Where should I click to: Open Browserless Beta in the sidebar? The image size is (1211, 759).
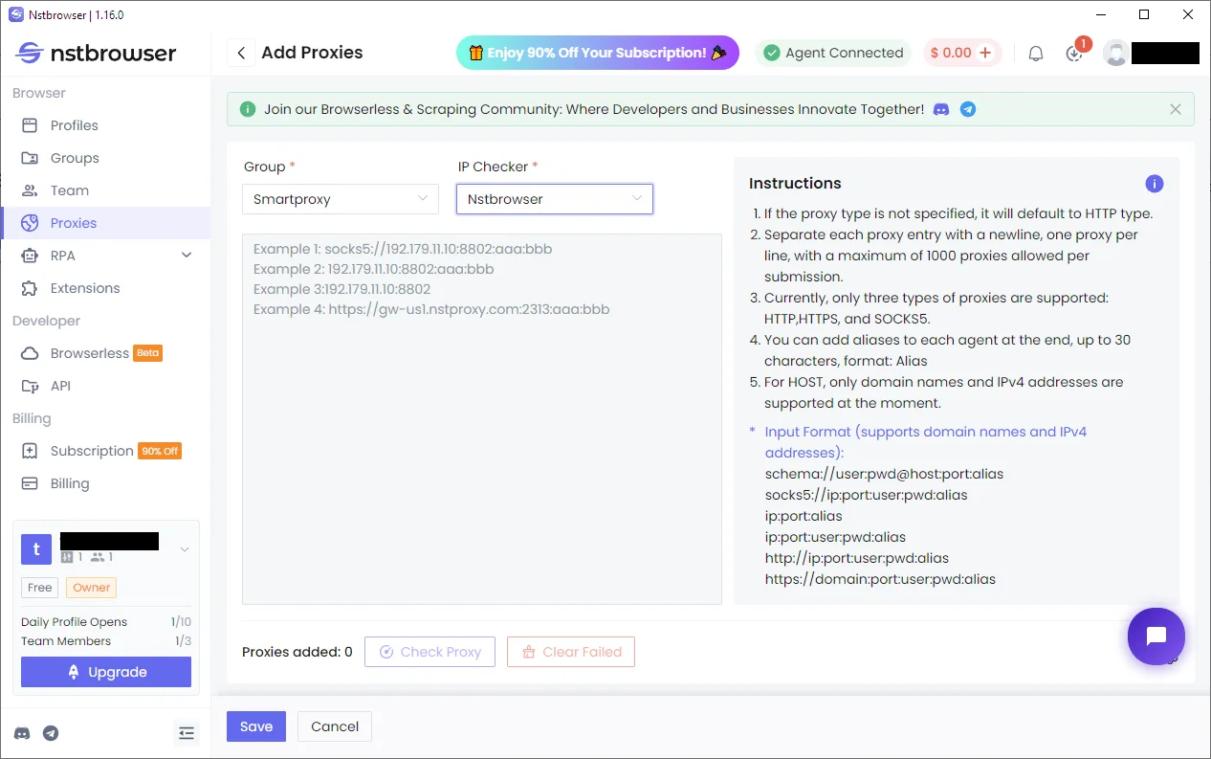105,353
